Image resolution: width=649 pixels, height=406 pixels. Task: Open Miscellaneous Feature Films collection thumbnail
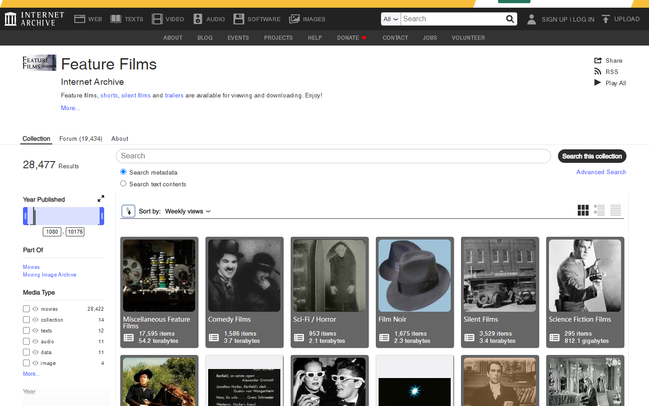[x=159, y=276]
